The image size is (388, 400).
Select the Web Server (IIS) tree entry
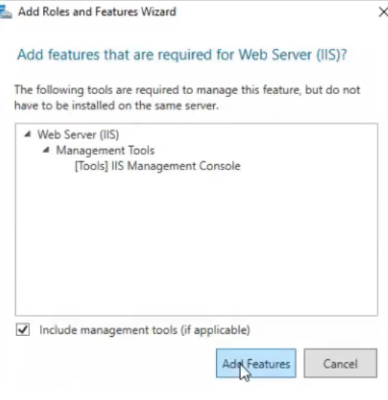click(x=78, y=134)
